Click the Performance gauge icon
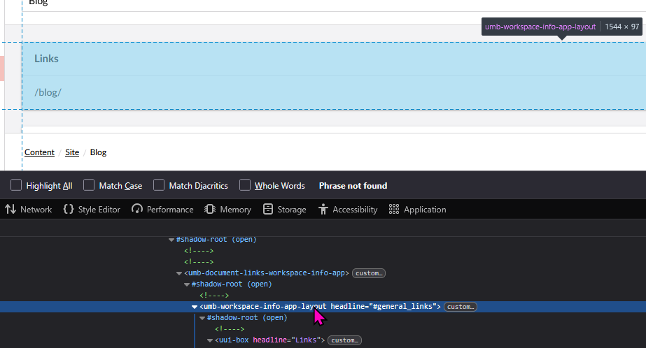 click(137, 210)
